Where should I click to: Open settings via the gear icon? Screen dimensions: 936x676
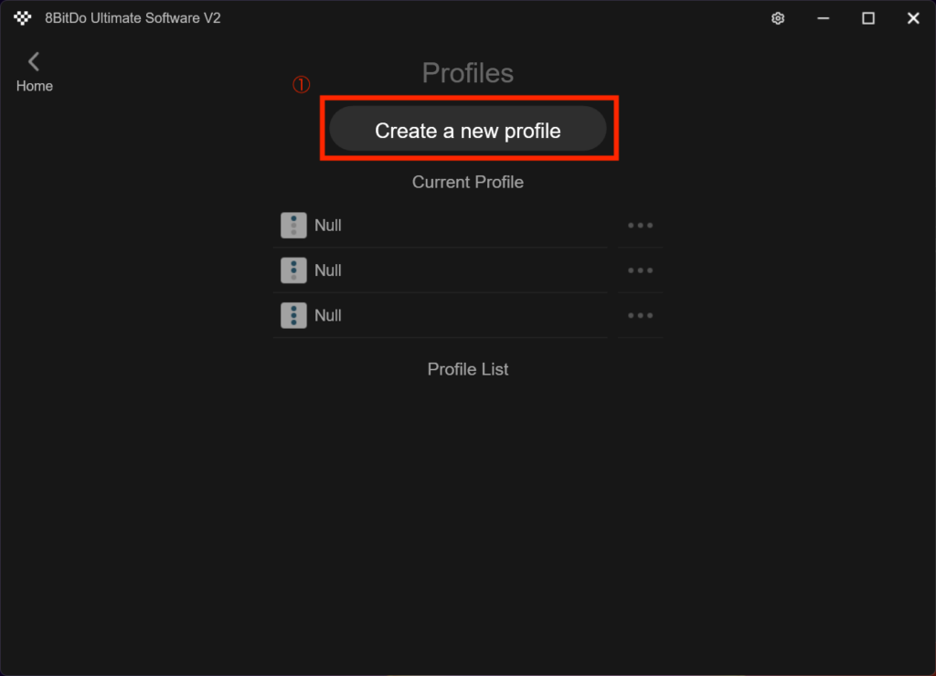tap(778, 18)
